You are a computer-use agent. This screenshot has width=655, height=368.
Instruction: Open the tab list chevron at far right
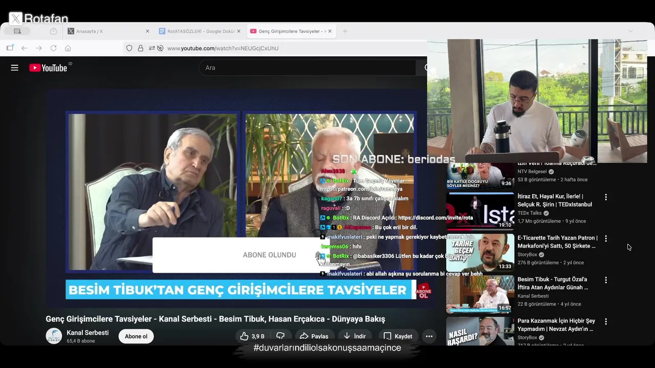click(630, 31)
